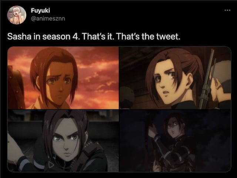The width and height of the screenshot is (237, 178).
Task: Open the Fuyuki display name link
Action: [x=40, y=10]
